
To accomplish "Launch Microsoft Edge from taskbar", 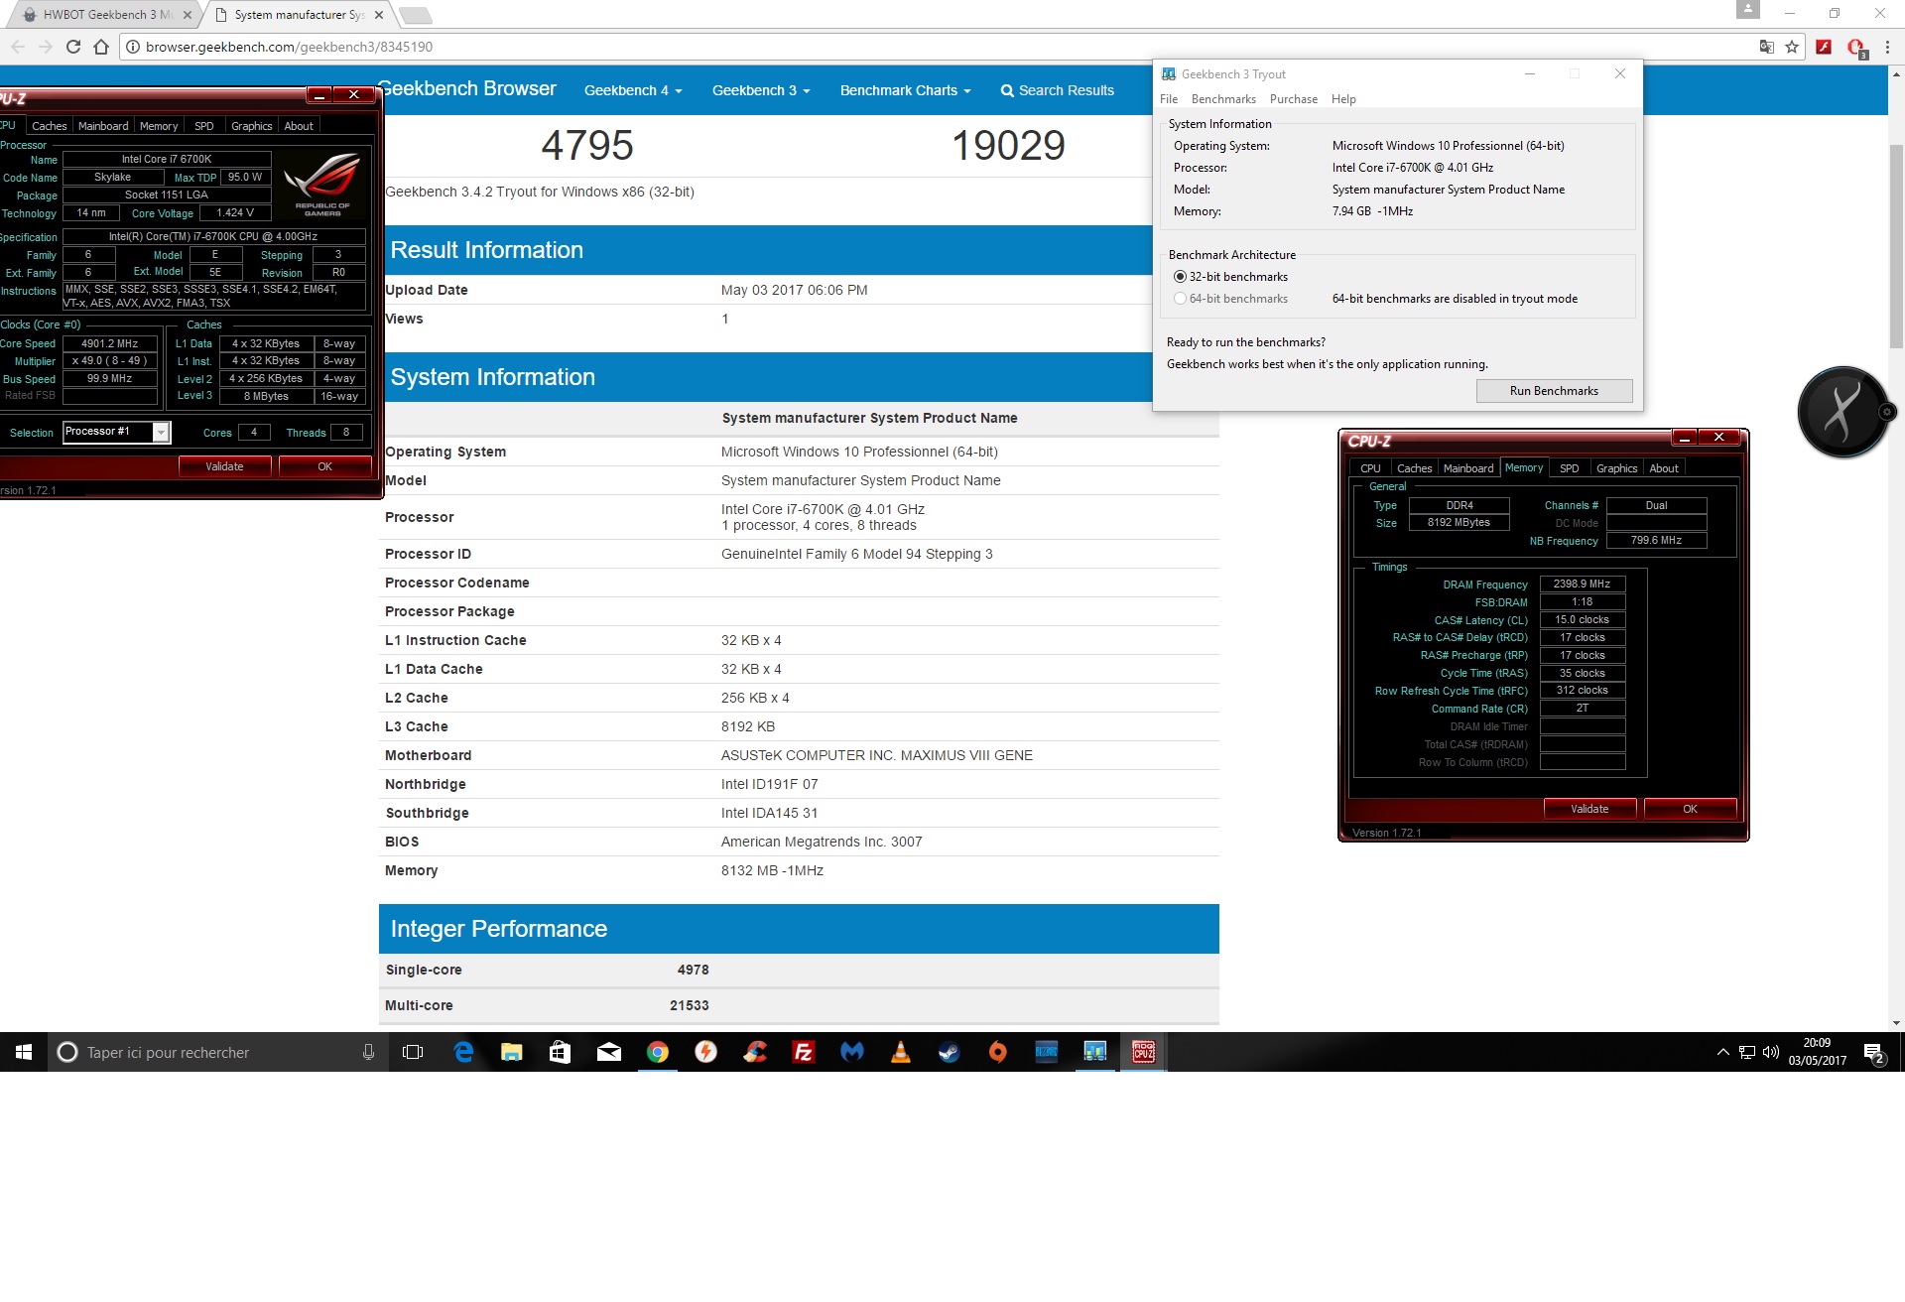I will (x=463, y=1052).
